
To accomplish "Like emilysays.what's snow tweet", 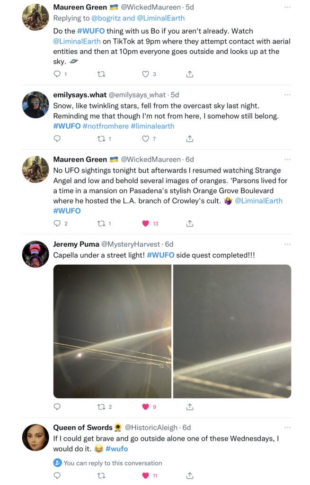I will pyautogui.click(x=146, y=139).
